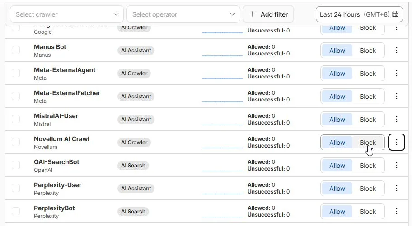Open the three-dot menu for MistralAI-User
This screenshot has width=412, height=226.
pos(397,120)
